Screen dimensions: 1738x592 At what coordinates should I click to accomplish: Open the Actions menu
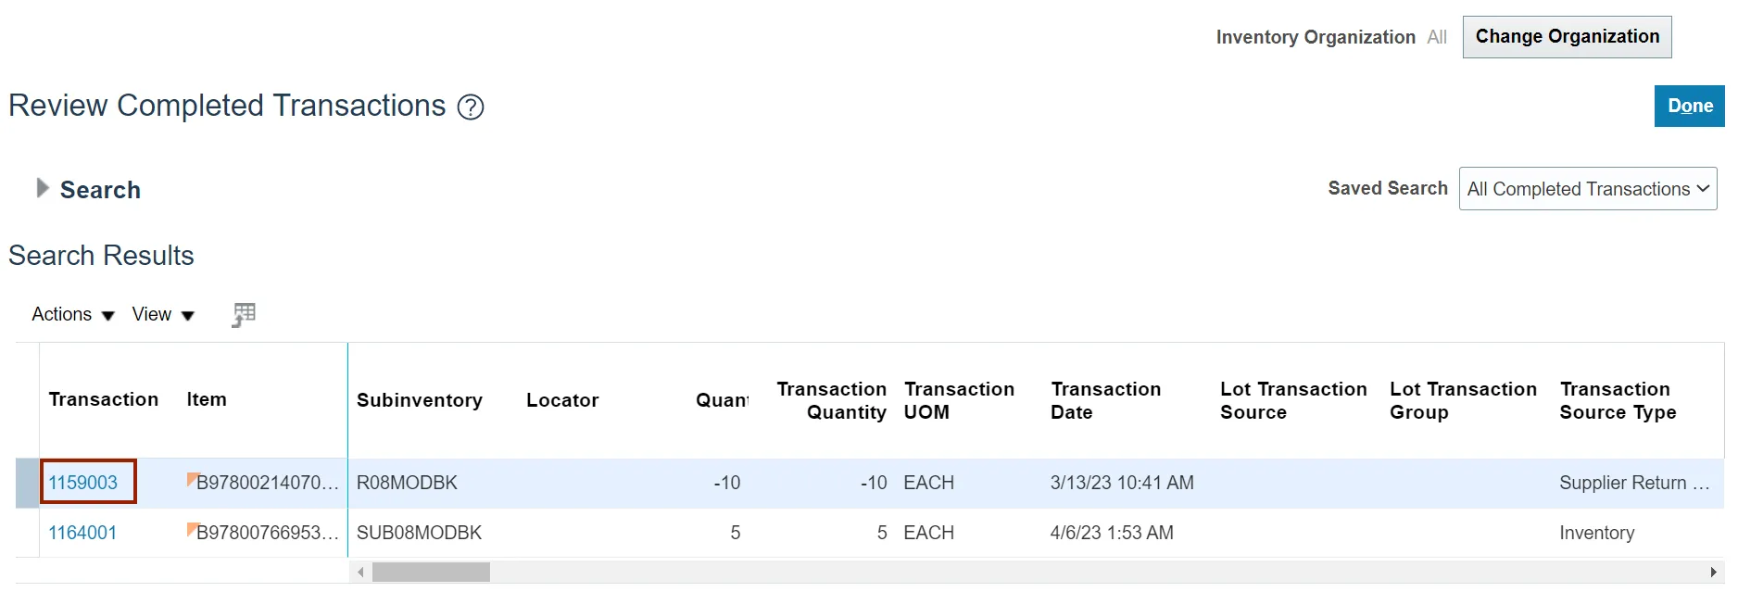pyautogui.click(x=72, y=315)
